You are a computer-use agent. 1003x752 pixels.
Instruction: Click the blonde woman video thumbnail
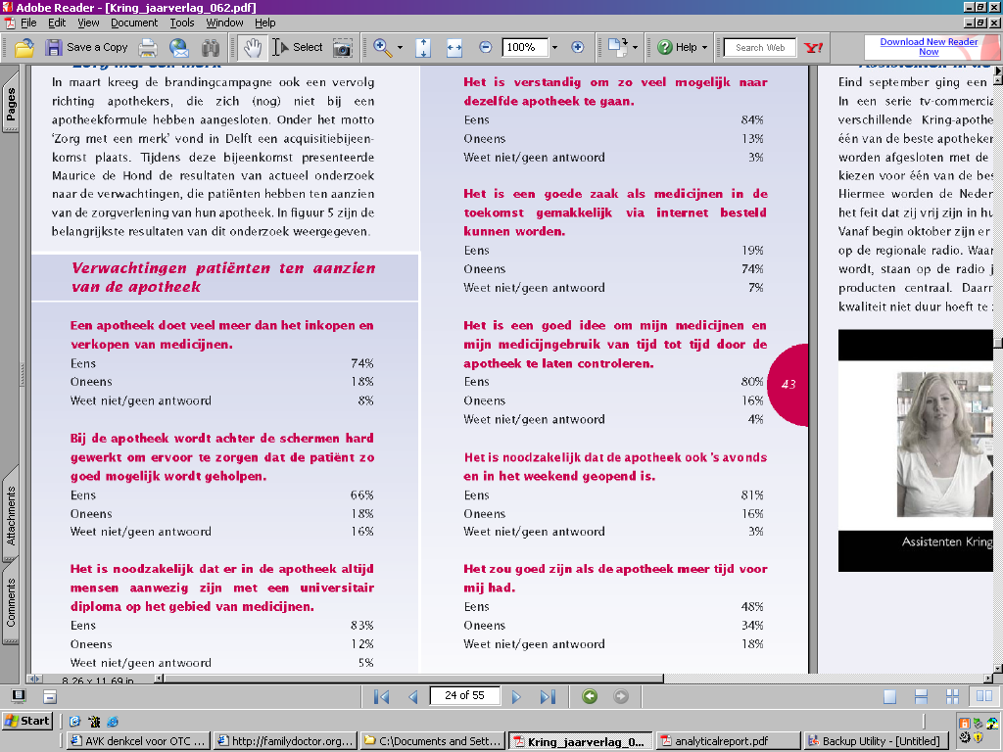point(944,445)
